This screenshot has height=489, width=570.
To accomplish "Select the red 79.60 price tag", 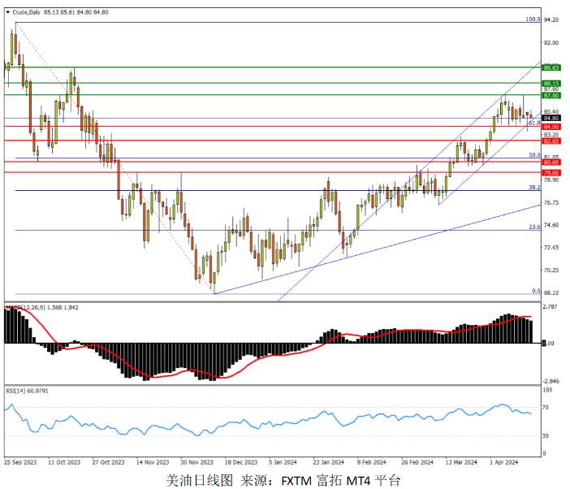I will tap(552, 172).
